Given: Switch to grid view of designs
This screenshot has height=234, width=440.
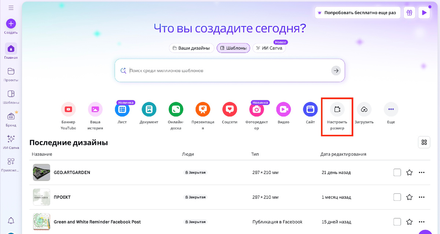Looking at the screenshot, I should click(x=424, y=142).
